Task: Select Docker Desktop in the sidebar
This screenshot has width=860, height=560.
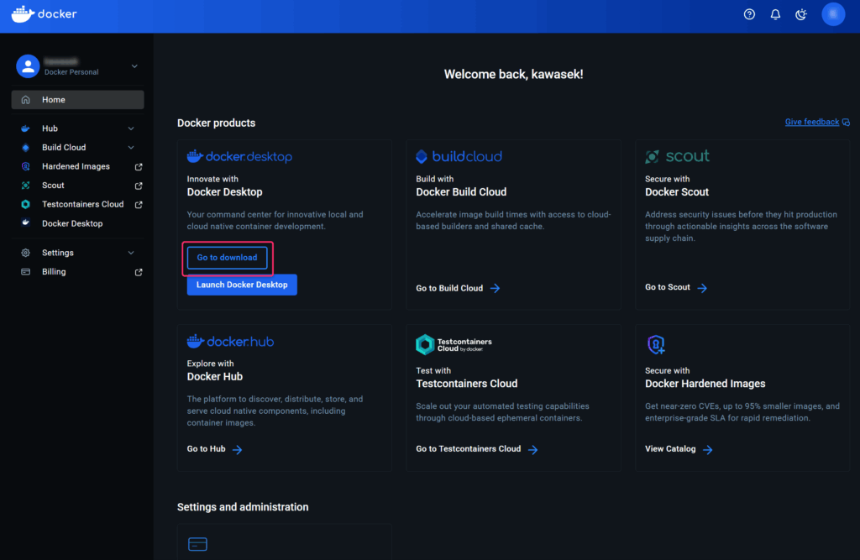Action: point(72,223)
